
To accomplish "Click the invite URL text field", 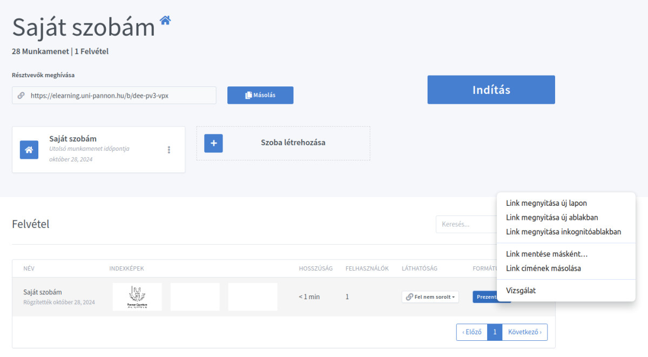I will click(x=120, y=95).
